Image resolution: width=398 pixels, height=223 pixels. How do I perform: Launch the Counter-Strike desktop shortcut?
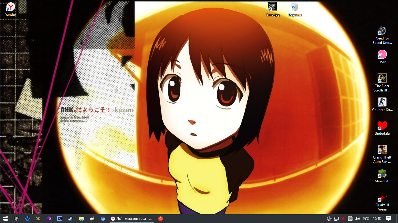382,105
